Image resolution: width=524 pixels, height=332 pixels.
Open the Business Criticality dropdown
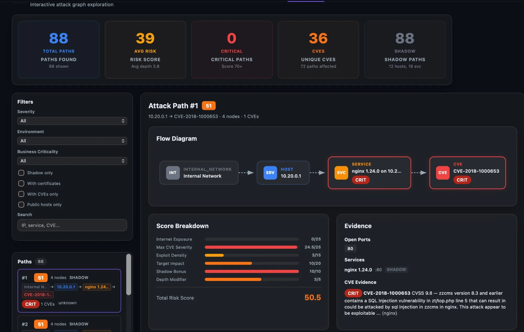(72, 161)
